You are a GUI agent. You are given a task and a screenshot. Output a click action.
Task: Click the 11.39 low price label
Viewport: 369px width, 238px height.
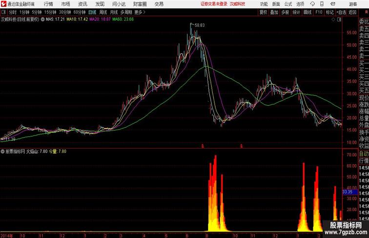(x=10, y=139)
